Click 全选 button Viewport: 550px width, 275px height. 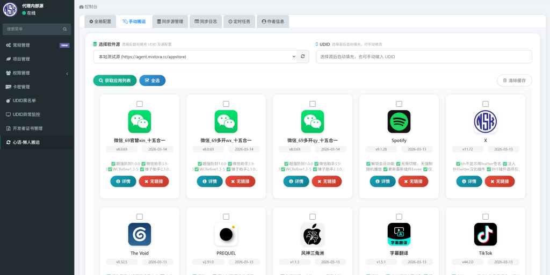[x=152, y=81]
